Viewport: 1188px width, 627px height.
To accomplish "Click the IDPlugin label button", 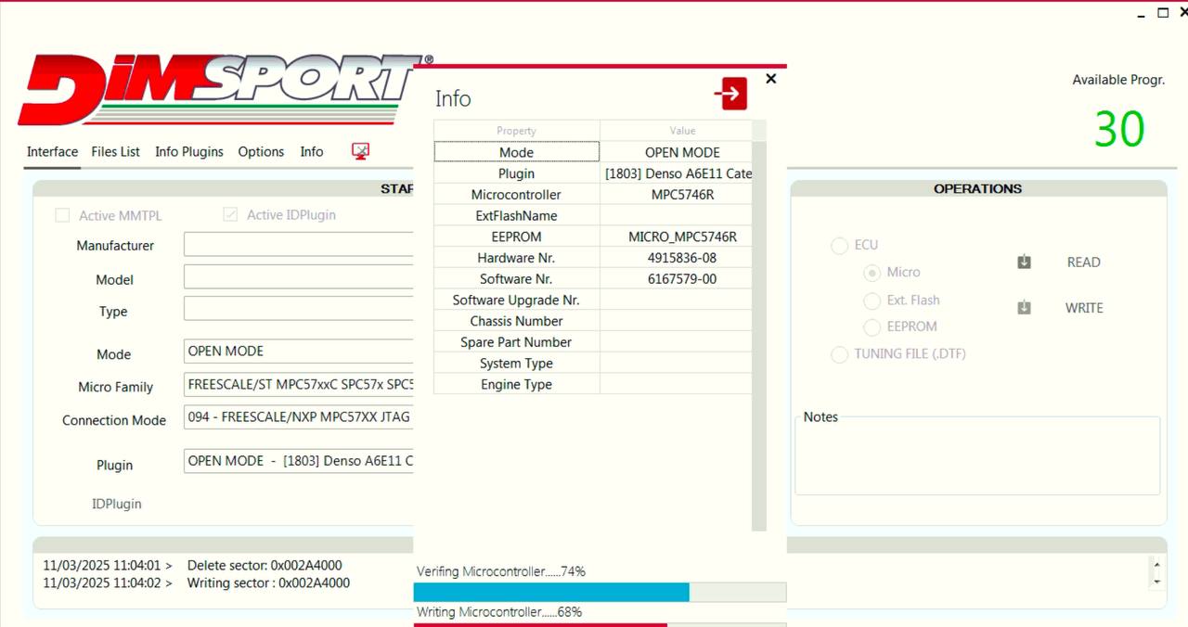I will pyautogui.click(x=117, y=504).
